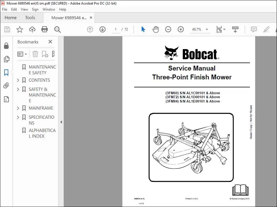The width and height of the screenshot is (277, 207).
Task: Expand the CONTENTS bookmark
Action: coord(18,80)
